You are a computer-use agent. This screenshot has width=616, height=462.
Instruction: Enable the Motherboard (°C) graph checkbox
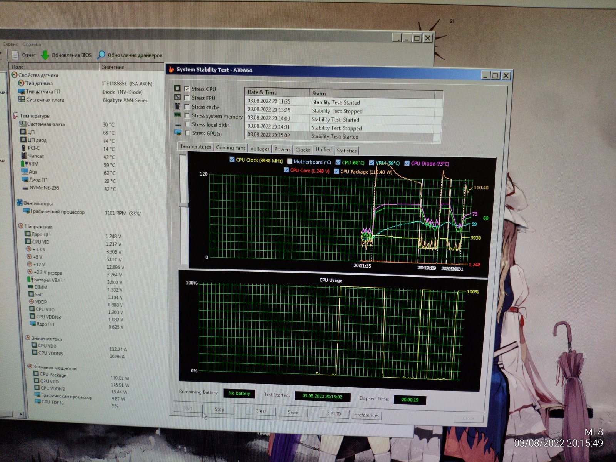coord(290,161)
